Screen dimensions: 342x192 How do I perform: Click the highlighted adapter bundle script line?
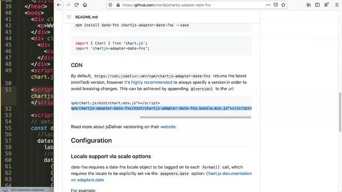161,108
